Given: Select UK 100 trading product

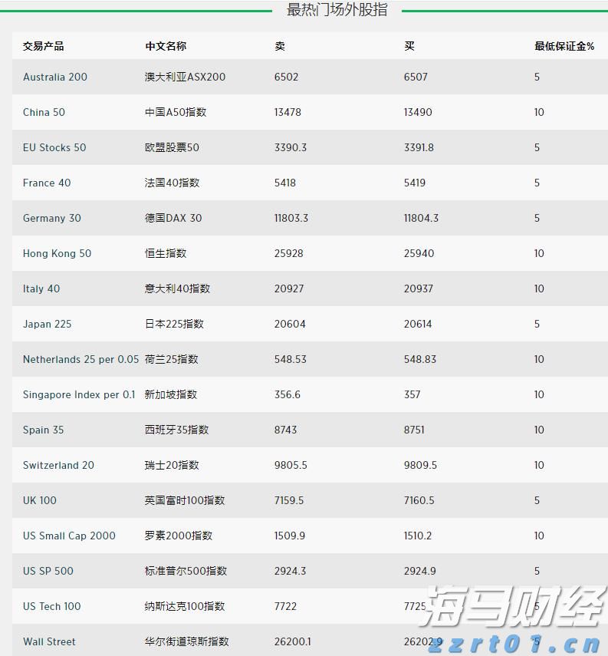Looking at the screenshot, I should [x=40, y=500].
